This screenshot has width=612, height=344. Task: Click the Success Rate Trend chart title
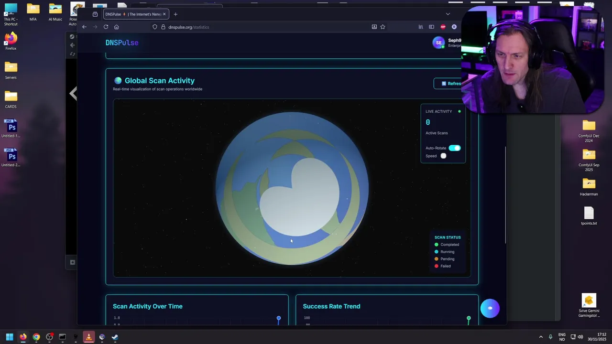(x=331, y=306)
